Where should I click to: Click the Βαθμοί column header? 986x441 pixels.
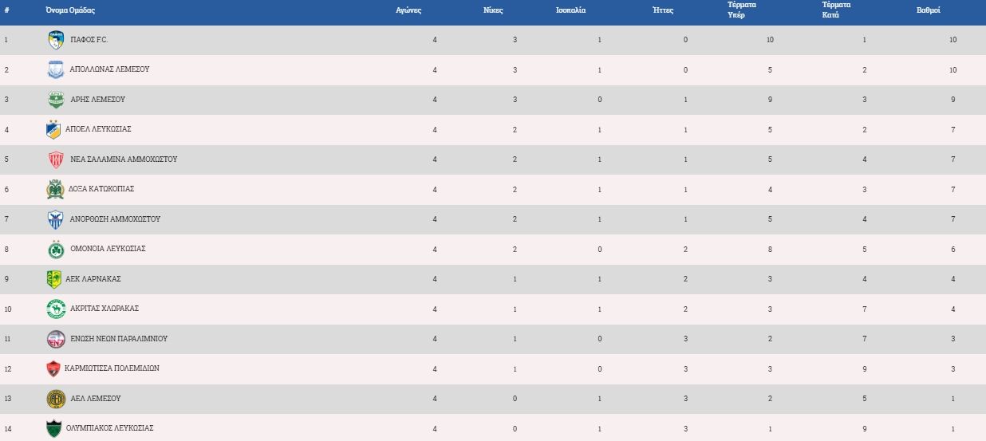tap(929, 10)
